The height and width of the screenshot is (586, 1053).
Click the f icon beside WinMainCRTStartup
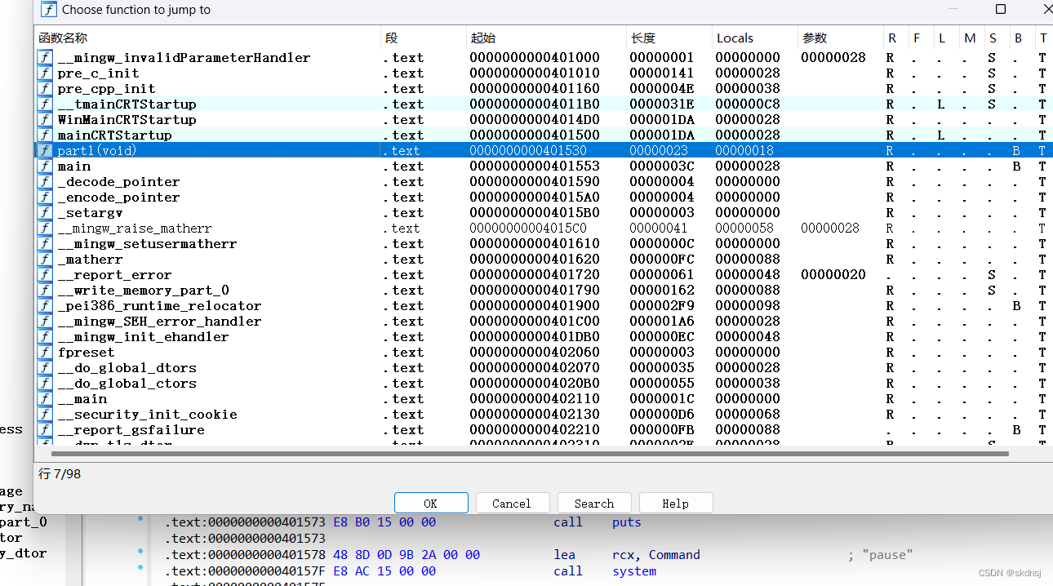click(x=44, y=119)
